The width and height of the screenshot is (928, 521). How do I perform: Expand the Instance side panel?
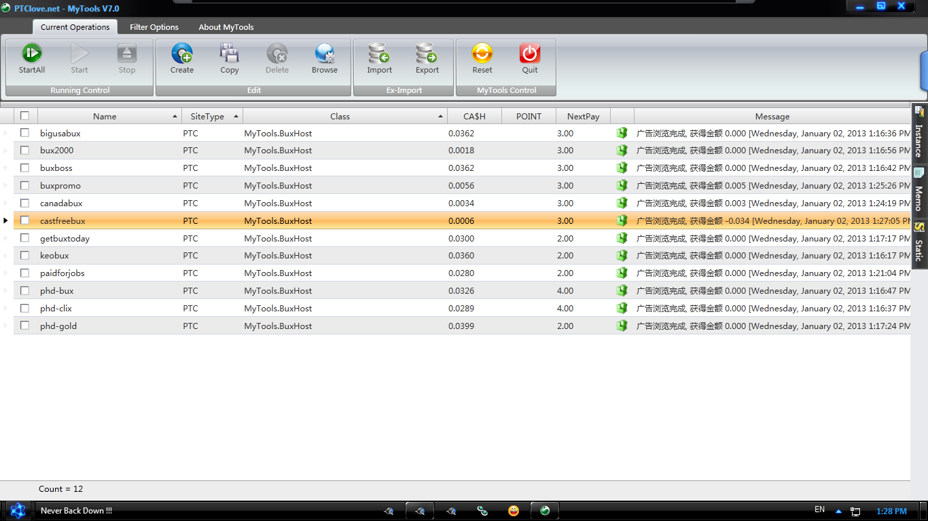[x=919, y=134]
